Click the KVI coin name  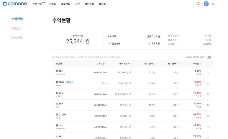[60, 136]
